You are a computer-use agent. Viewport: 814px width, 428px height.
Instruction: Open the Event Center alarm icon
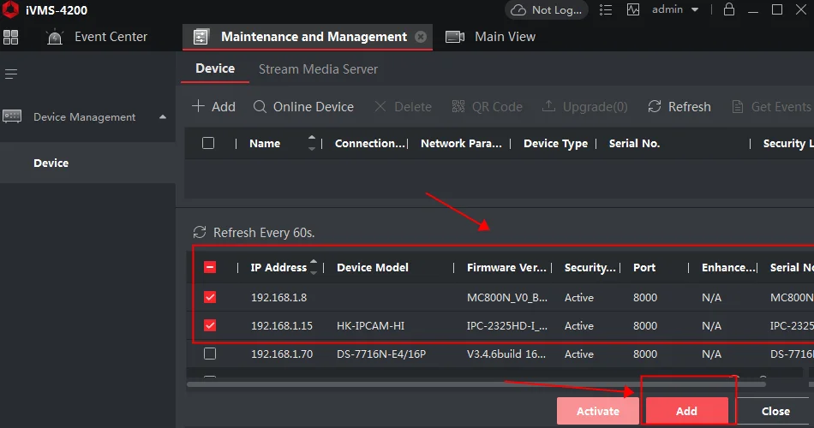pyautogui.click(x=55, y=37)
